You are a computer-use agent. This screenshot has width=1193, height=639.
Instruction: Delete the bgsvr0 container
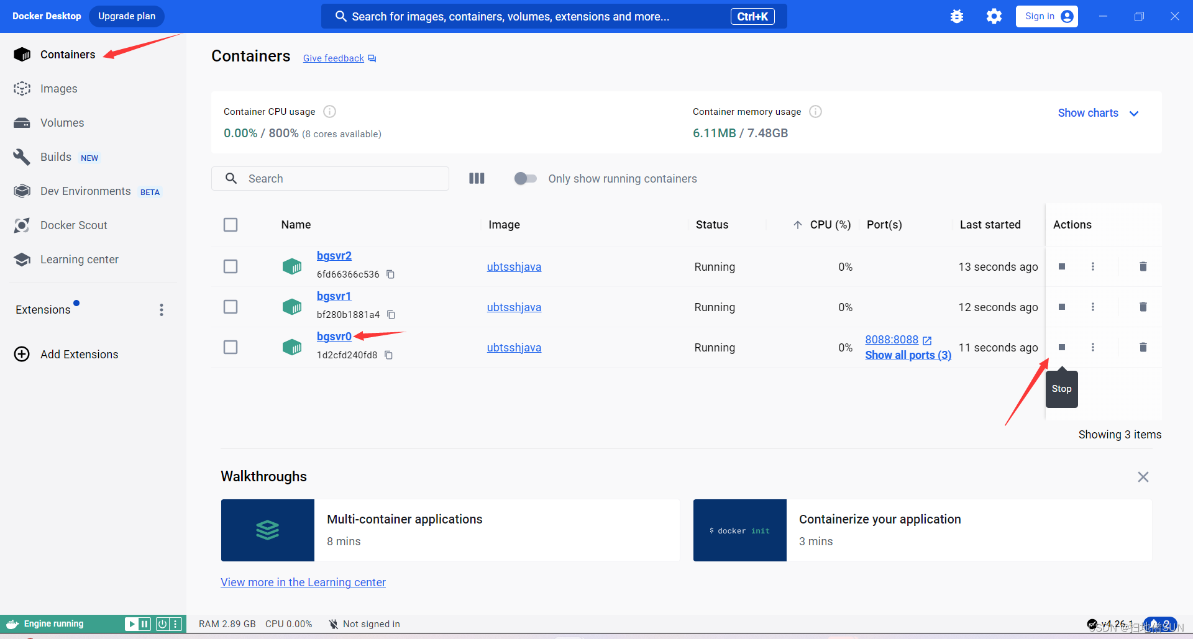tap(1143, 347)
